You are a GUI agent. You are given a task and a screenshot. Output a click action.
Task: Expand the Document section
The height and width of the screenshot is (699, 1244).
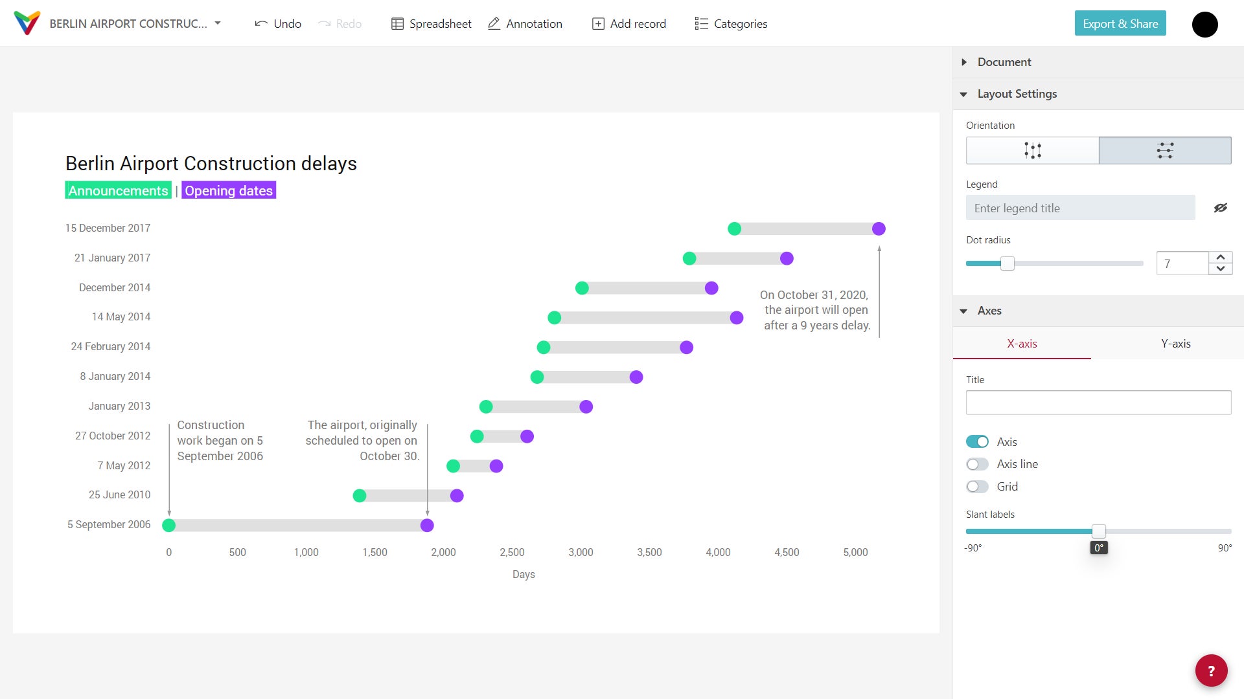[x=965, y=61]
